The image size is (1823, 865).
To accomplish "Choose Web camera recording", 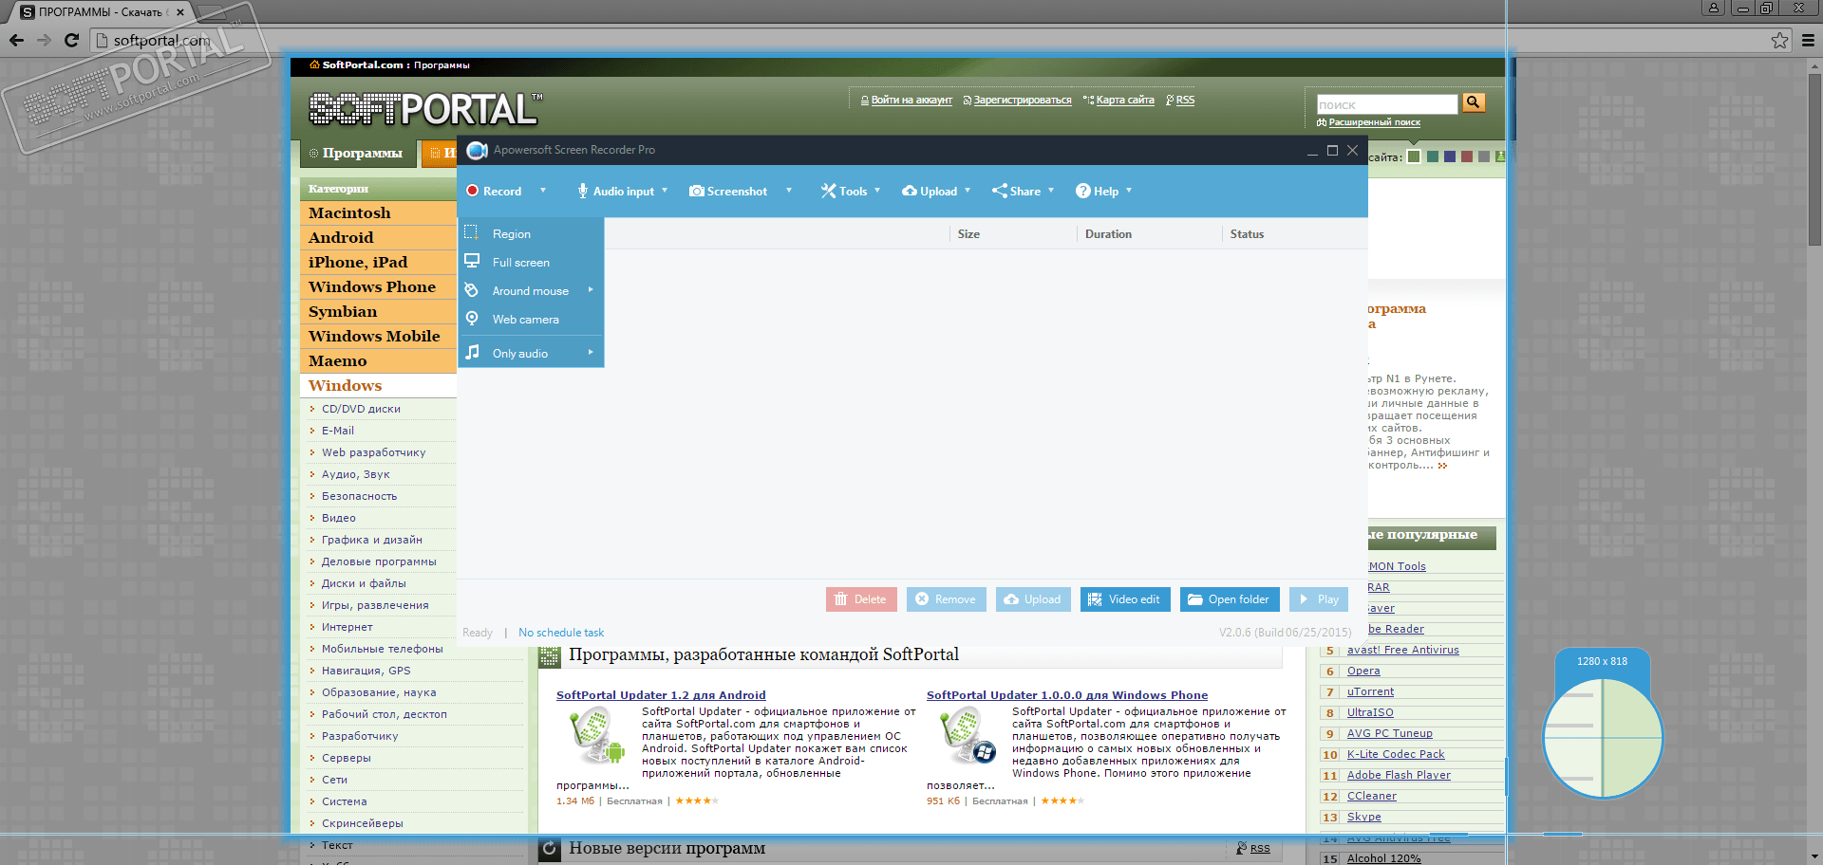I will tap(531, 319).
